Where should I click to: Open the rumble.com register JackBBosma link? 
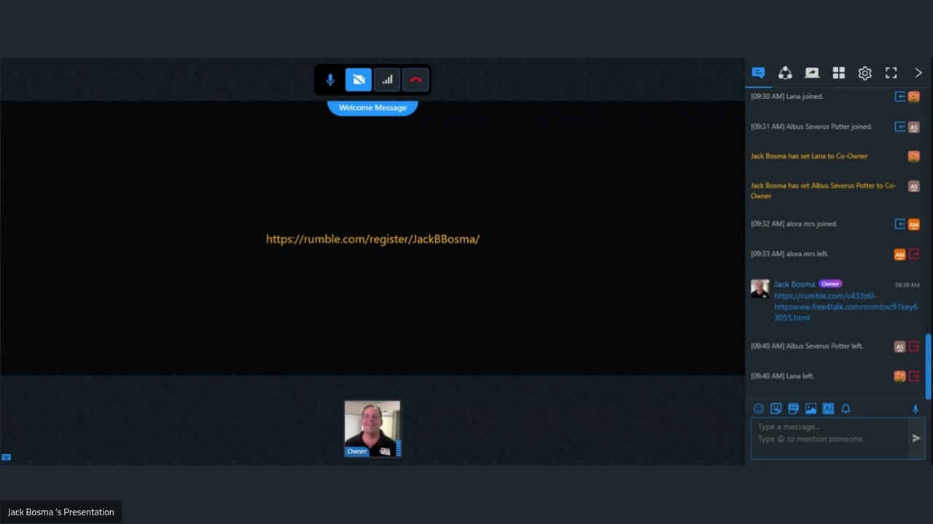pyautogui.click(x=372, y=239)
